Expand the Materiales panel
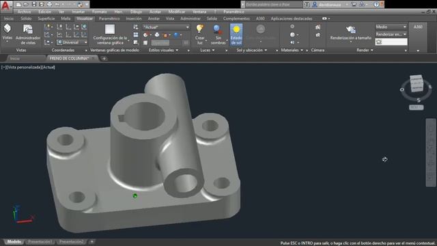This screenshot has height=246, width=437. click(x=292, y=50)
